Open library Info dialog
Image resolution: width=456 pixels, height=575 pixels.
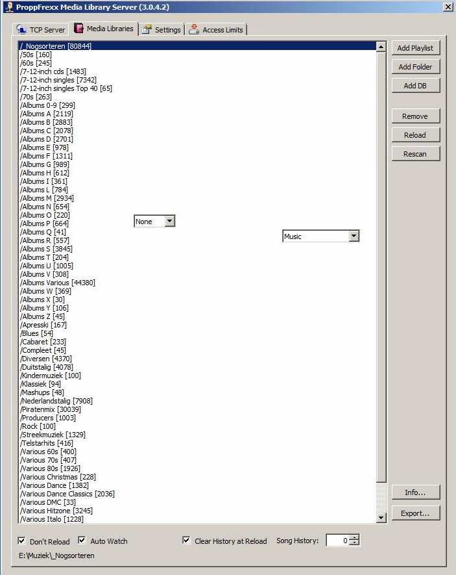[415, 492]
